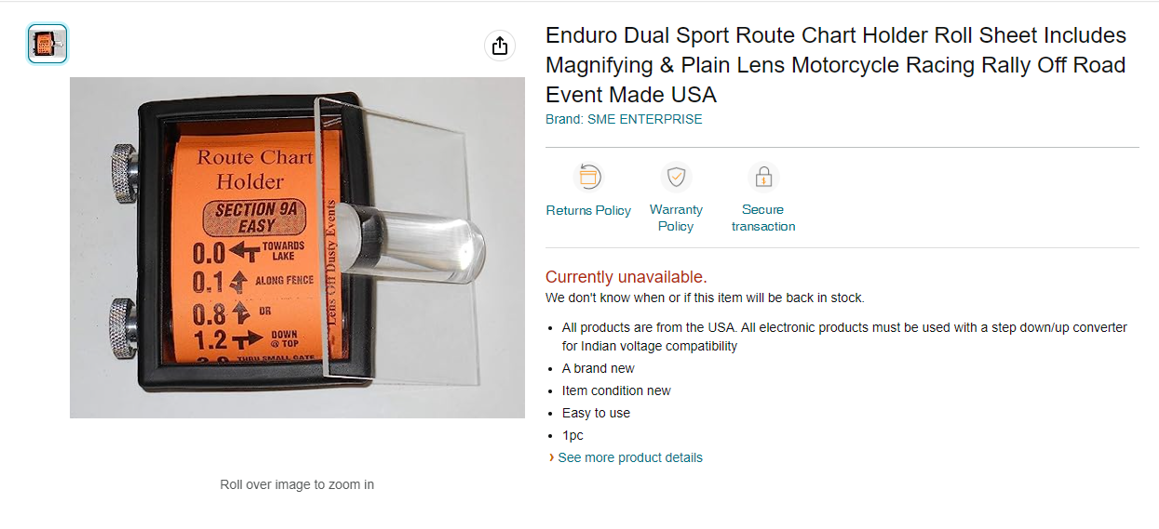Open the Returns Policy text link

(588, 210)
